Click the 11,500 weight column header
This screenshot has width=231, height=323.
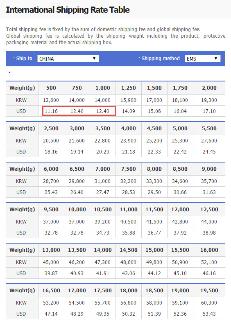[154, 210]
